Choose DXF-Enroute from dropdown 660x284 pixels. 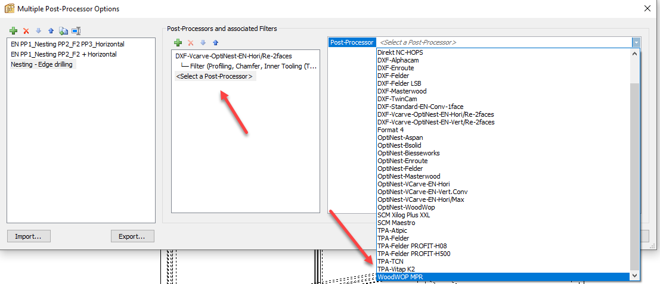pos(503,68)
